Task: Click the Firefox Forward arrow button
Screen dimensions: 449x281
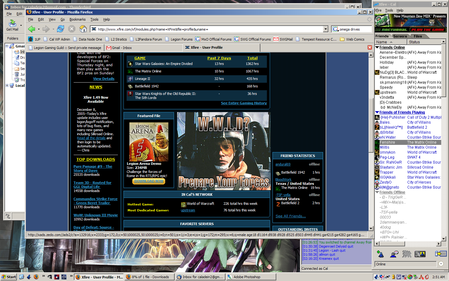Action: pyautogui.click(x=46, y=29)
